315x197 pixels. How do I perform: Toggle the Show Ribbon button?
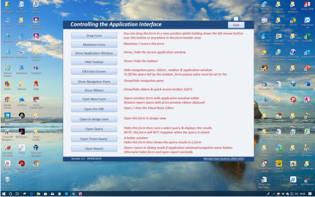94,90
